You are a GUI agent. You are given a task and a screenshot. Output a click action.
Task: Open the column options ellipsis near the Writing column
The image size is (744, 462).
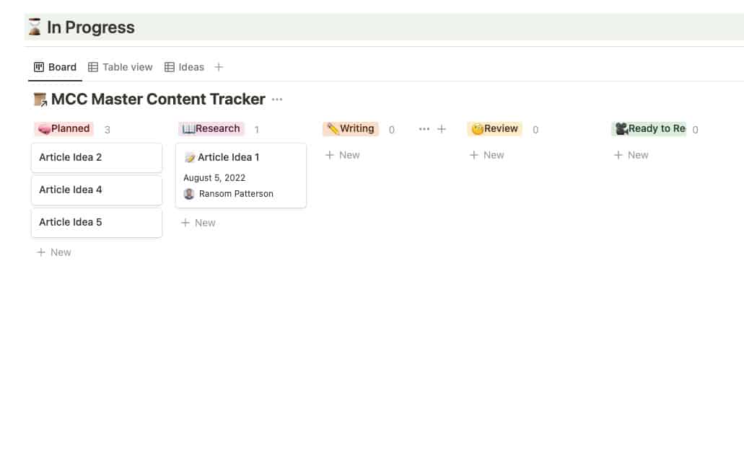tap(424, 128)
